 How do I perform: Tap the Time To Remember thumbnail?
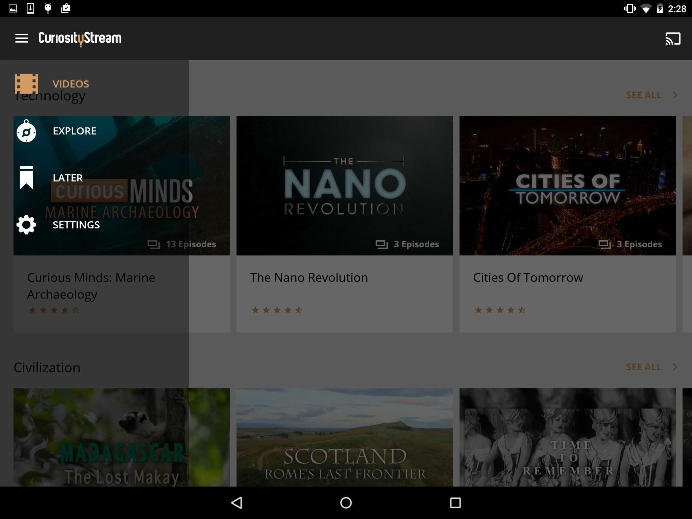pyautogui.click(x=567, y=438)
